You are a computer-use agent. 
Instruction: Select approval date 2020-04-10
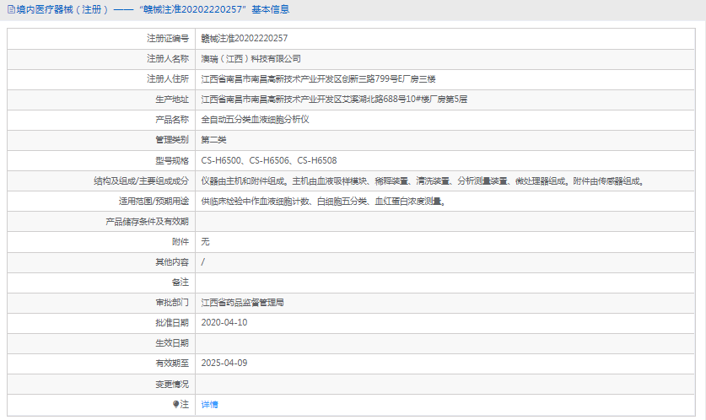[x=224, y=322]
